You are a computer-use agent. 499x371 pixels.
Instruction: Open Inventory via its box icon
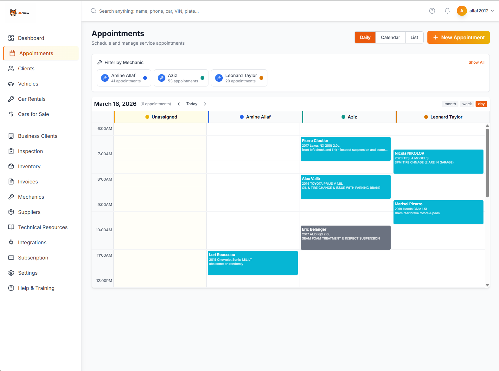pos(11,166)
